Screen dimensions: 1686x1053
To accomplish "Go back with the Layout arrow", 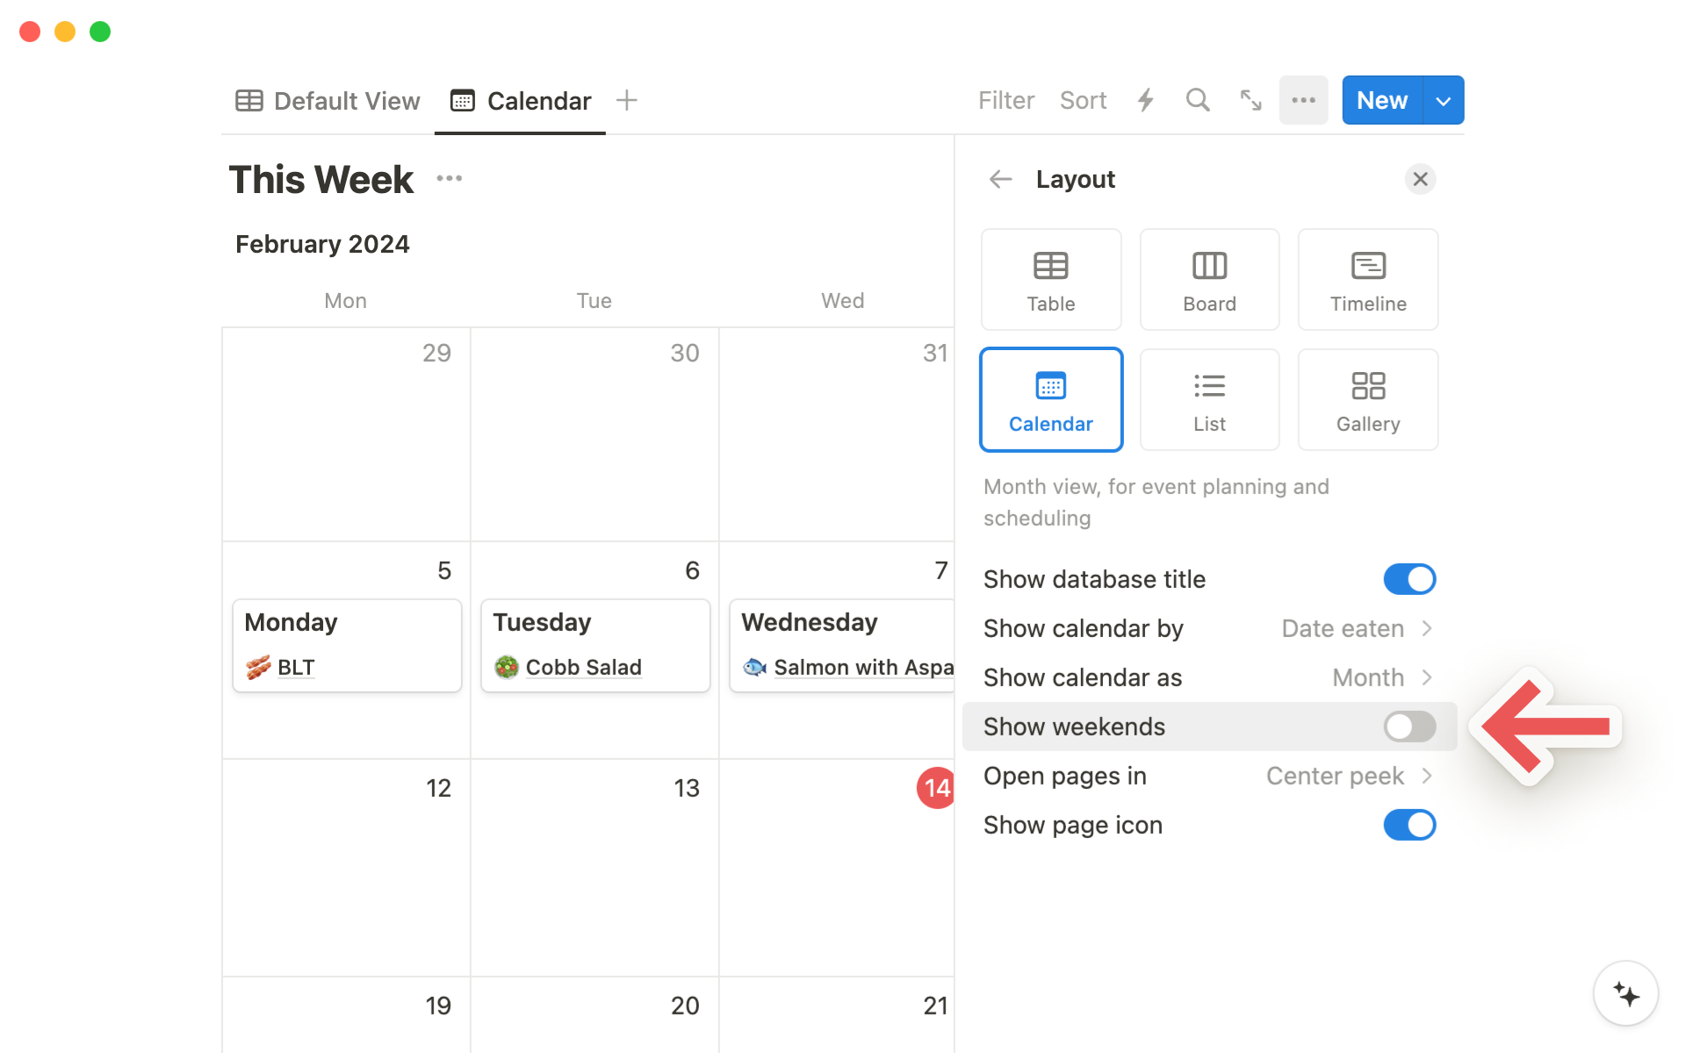I will click(1000, 179).
